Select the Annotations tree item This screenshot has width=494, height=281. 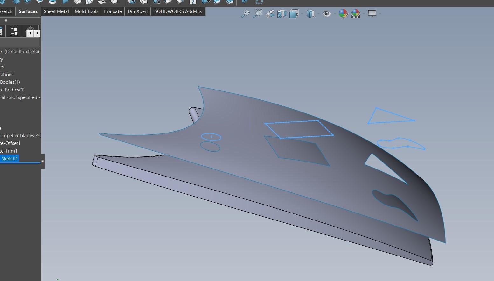pos(7,75)
